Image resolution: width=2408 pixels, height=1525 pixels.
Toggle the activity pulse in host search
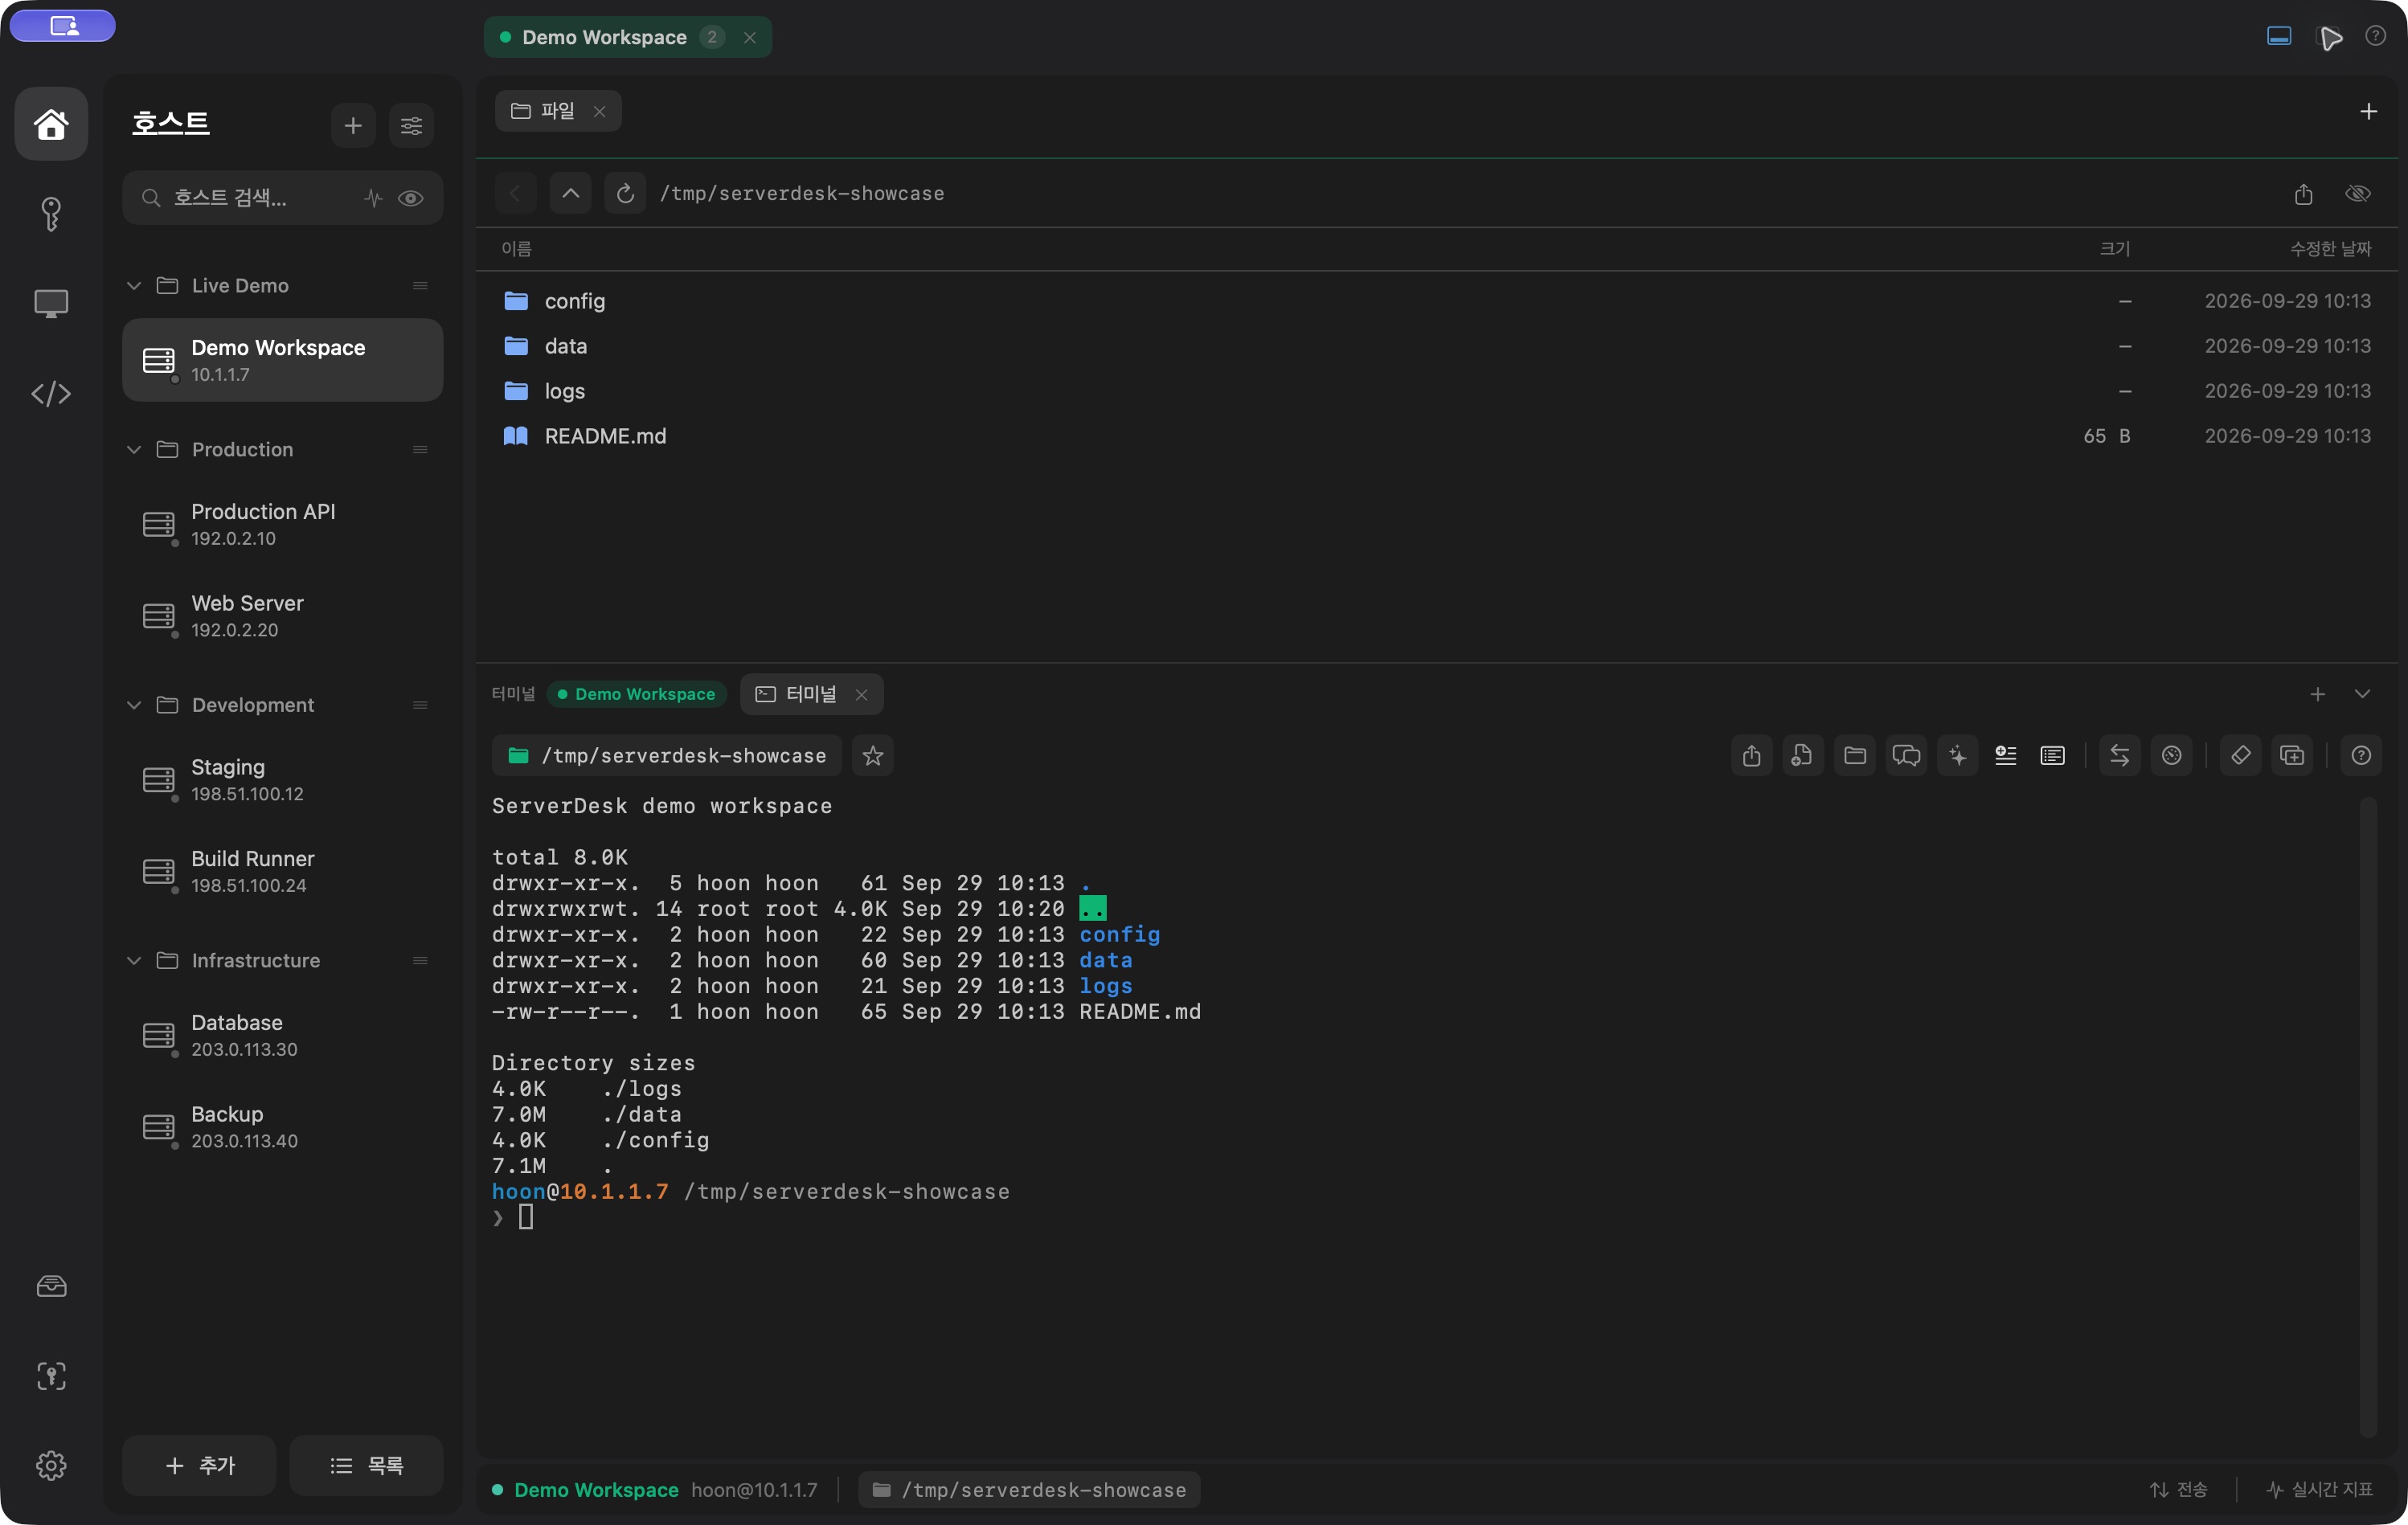click(373, 198)
